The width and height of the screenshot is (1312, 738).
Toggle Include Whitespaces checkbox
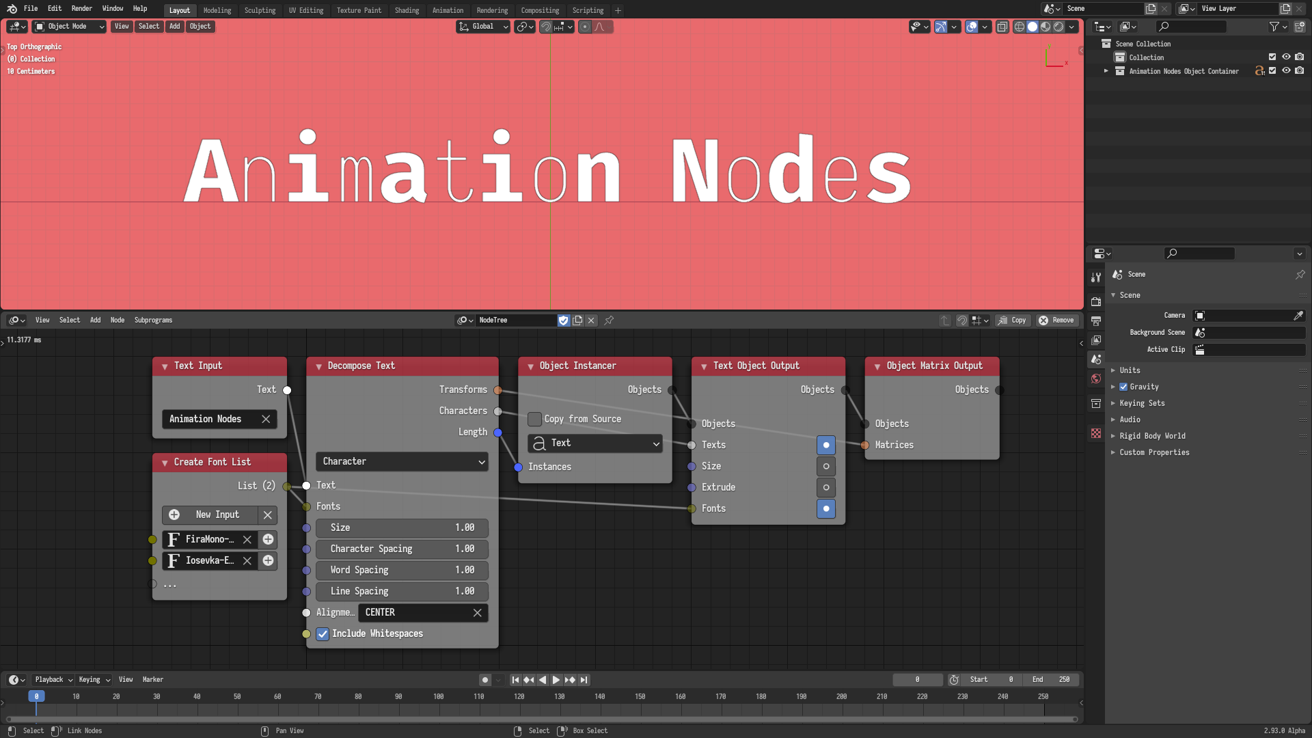(x=323, y=633)
